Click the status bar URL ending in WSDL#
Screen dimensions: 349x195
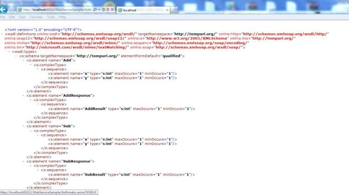(48, 192)
